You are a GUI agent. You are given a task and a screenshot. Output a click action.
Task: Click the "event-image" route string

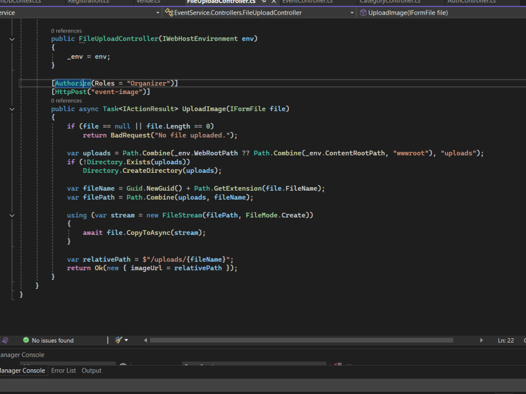click(x=116, y=92)
